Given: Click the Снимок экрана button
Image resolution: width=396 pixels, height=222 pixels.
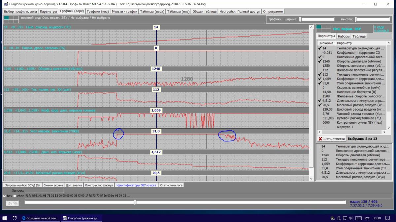Looking at the screenshot, I should pyautogui.click(x=53, y=185).
